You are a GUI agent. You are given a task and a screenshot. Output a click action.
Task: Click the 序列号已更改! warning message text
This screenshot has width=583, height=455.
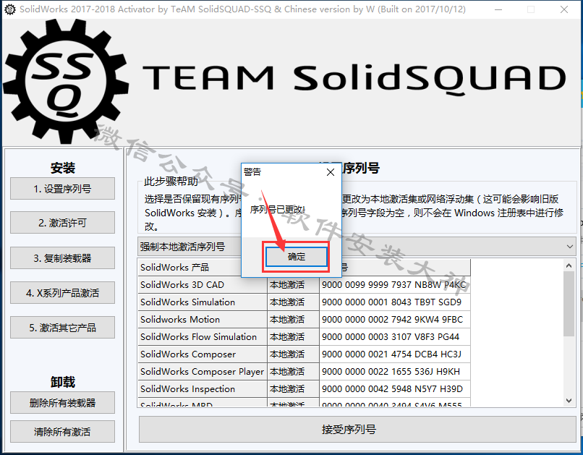click(x=277, y=210)
